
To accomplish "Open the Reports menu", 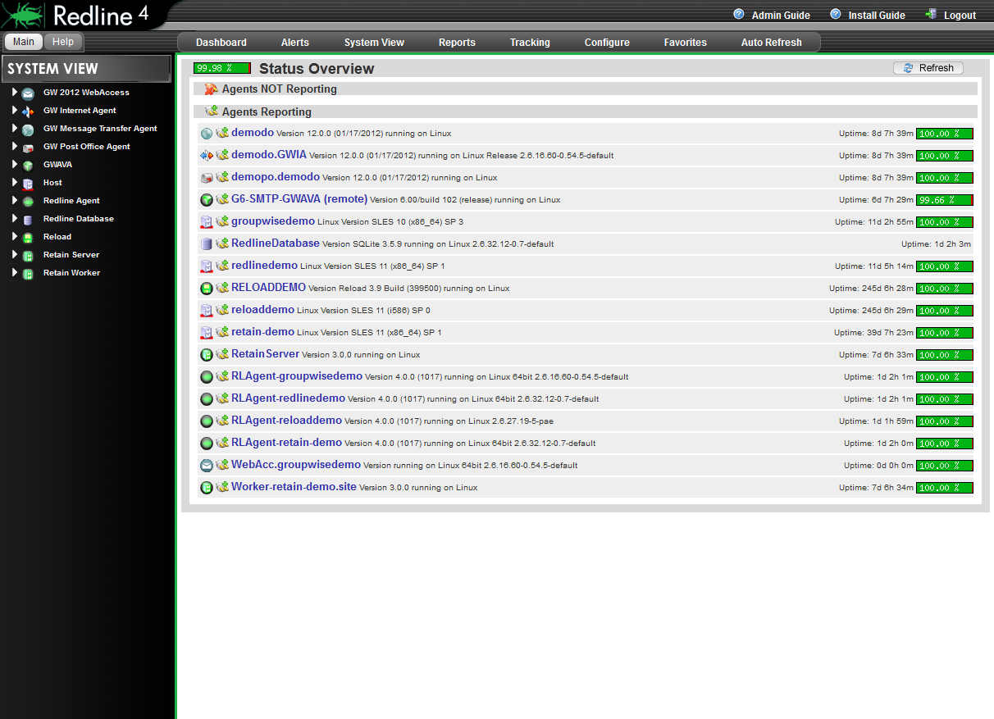I will 457,43.
